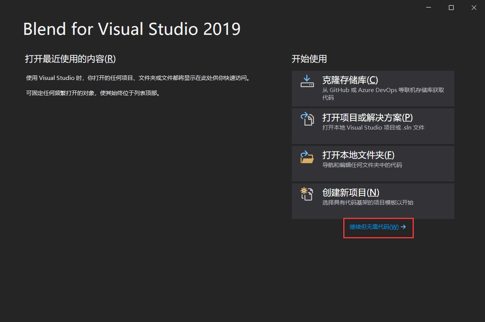This screenshot has width=485, height=322.
Task: Click text 打开本地 Visual Studio 项目或 .sln 文件
Action: [x=373, y=128]
